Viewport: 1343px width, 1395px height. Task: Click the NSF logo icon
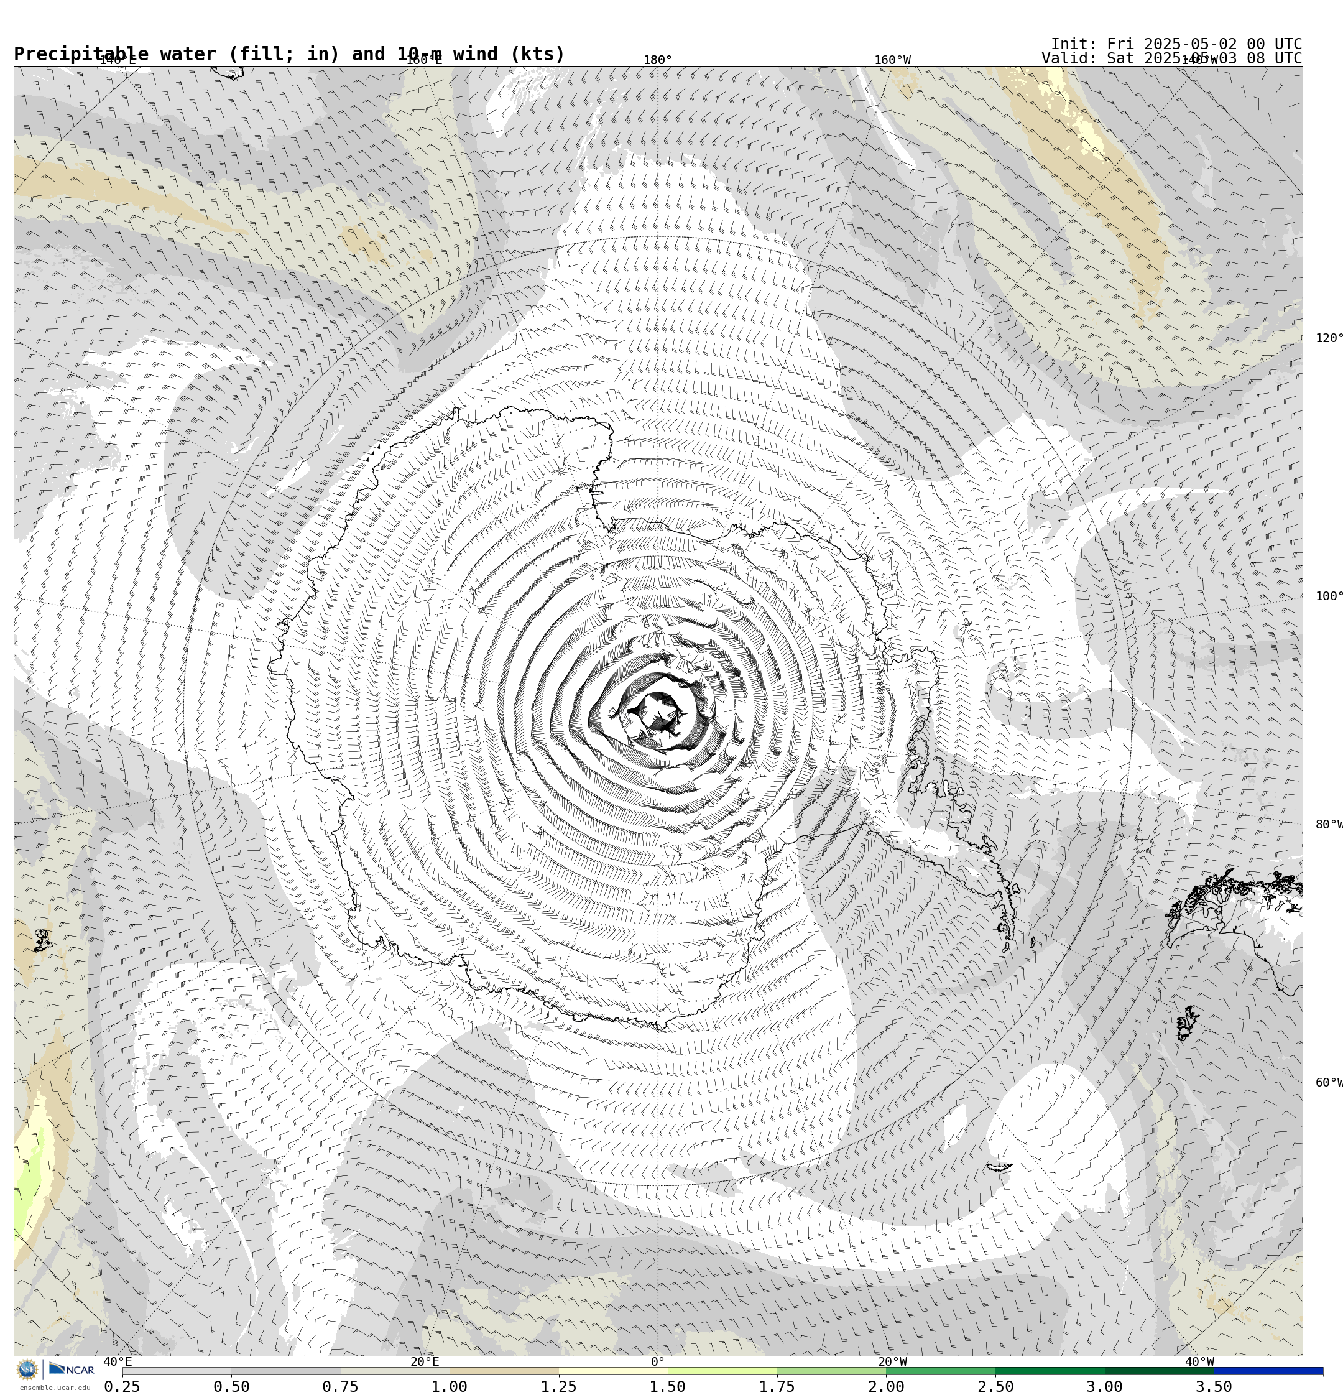[27, 1370]
